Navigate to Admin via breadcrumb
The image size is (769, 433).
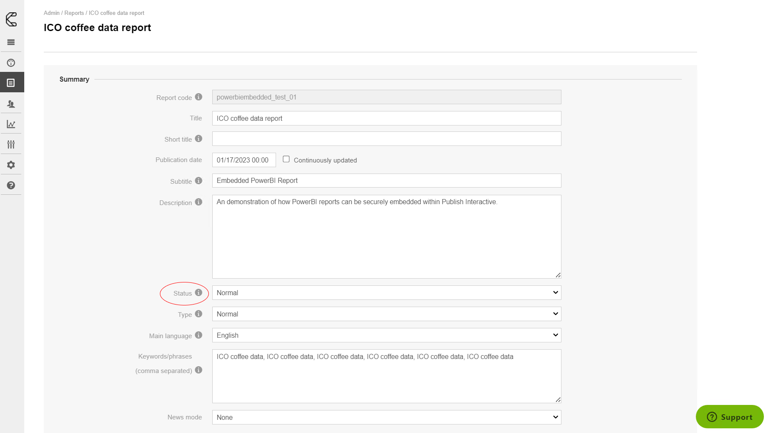[x=51, y=13]
